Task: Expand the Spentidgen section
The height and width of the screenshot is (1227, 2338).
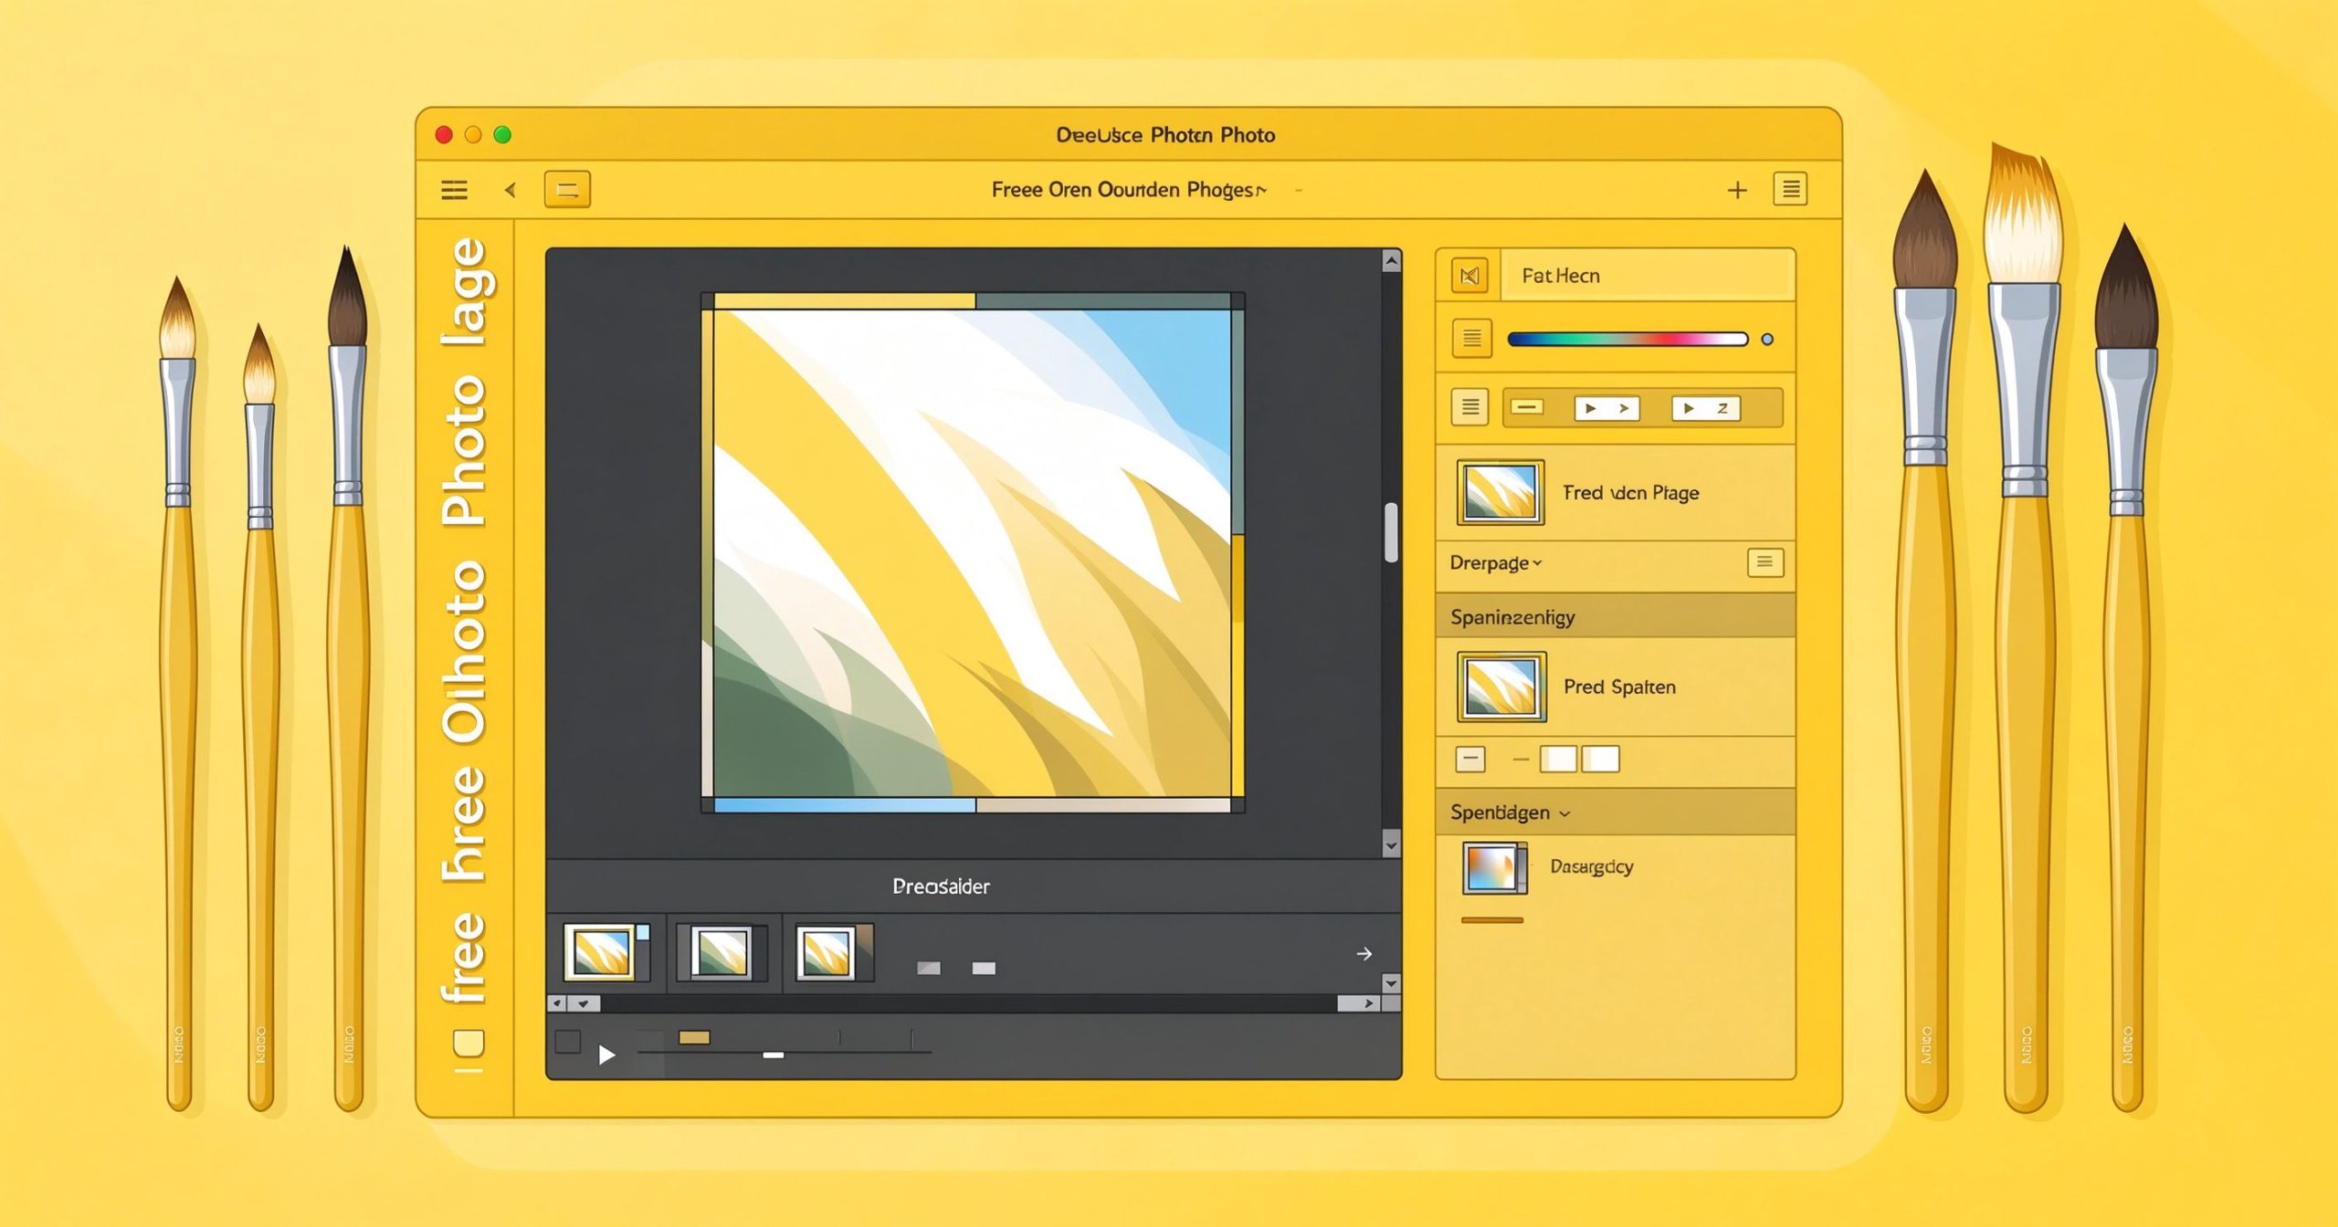Action: [x=1510, y=813]
